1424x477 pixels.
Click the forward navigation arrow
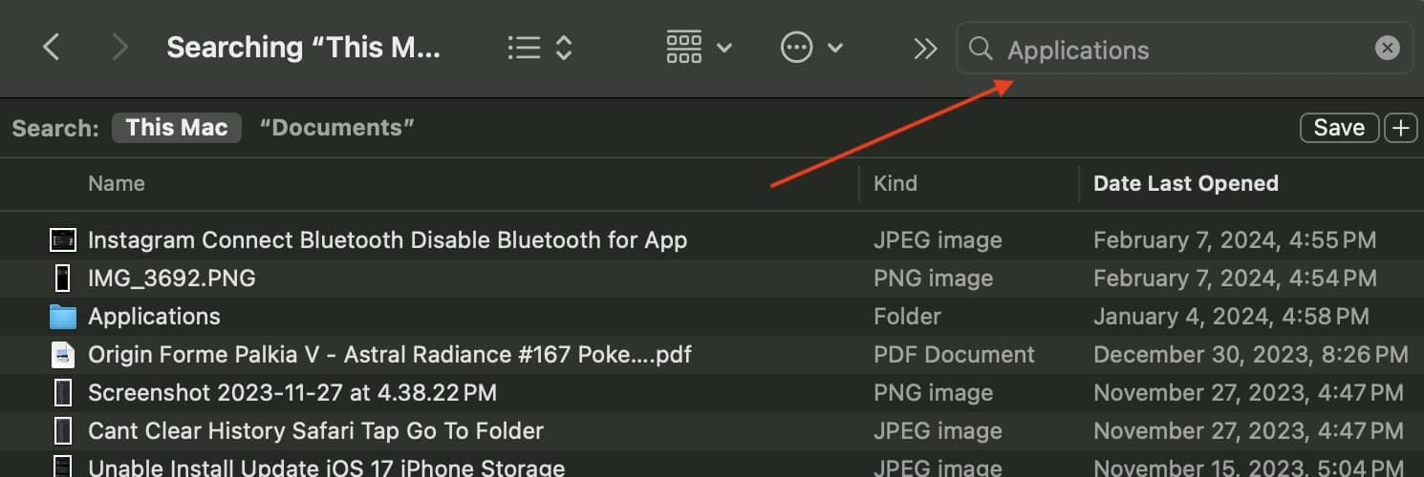pos(119,47)
